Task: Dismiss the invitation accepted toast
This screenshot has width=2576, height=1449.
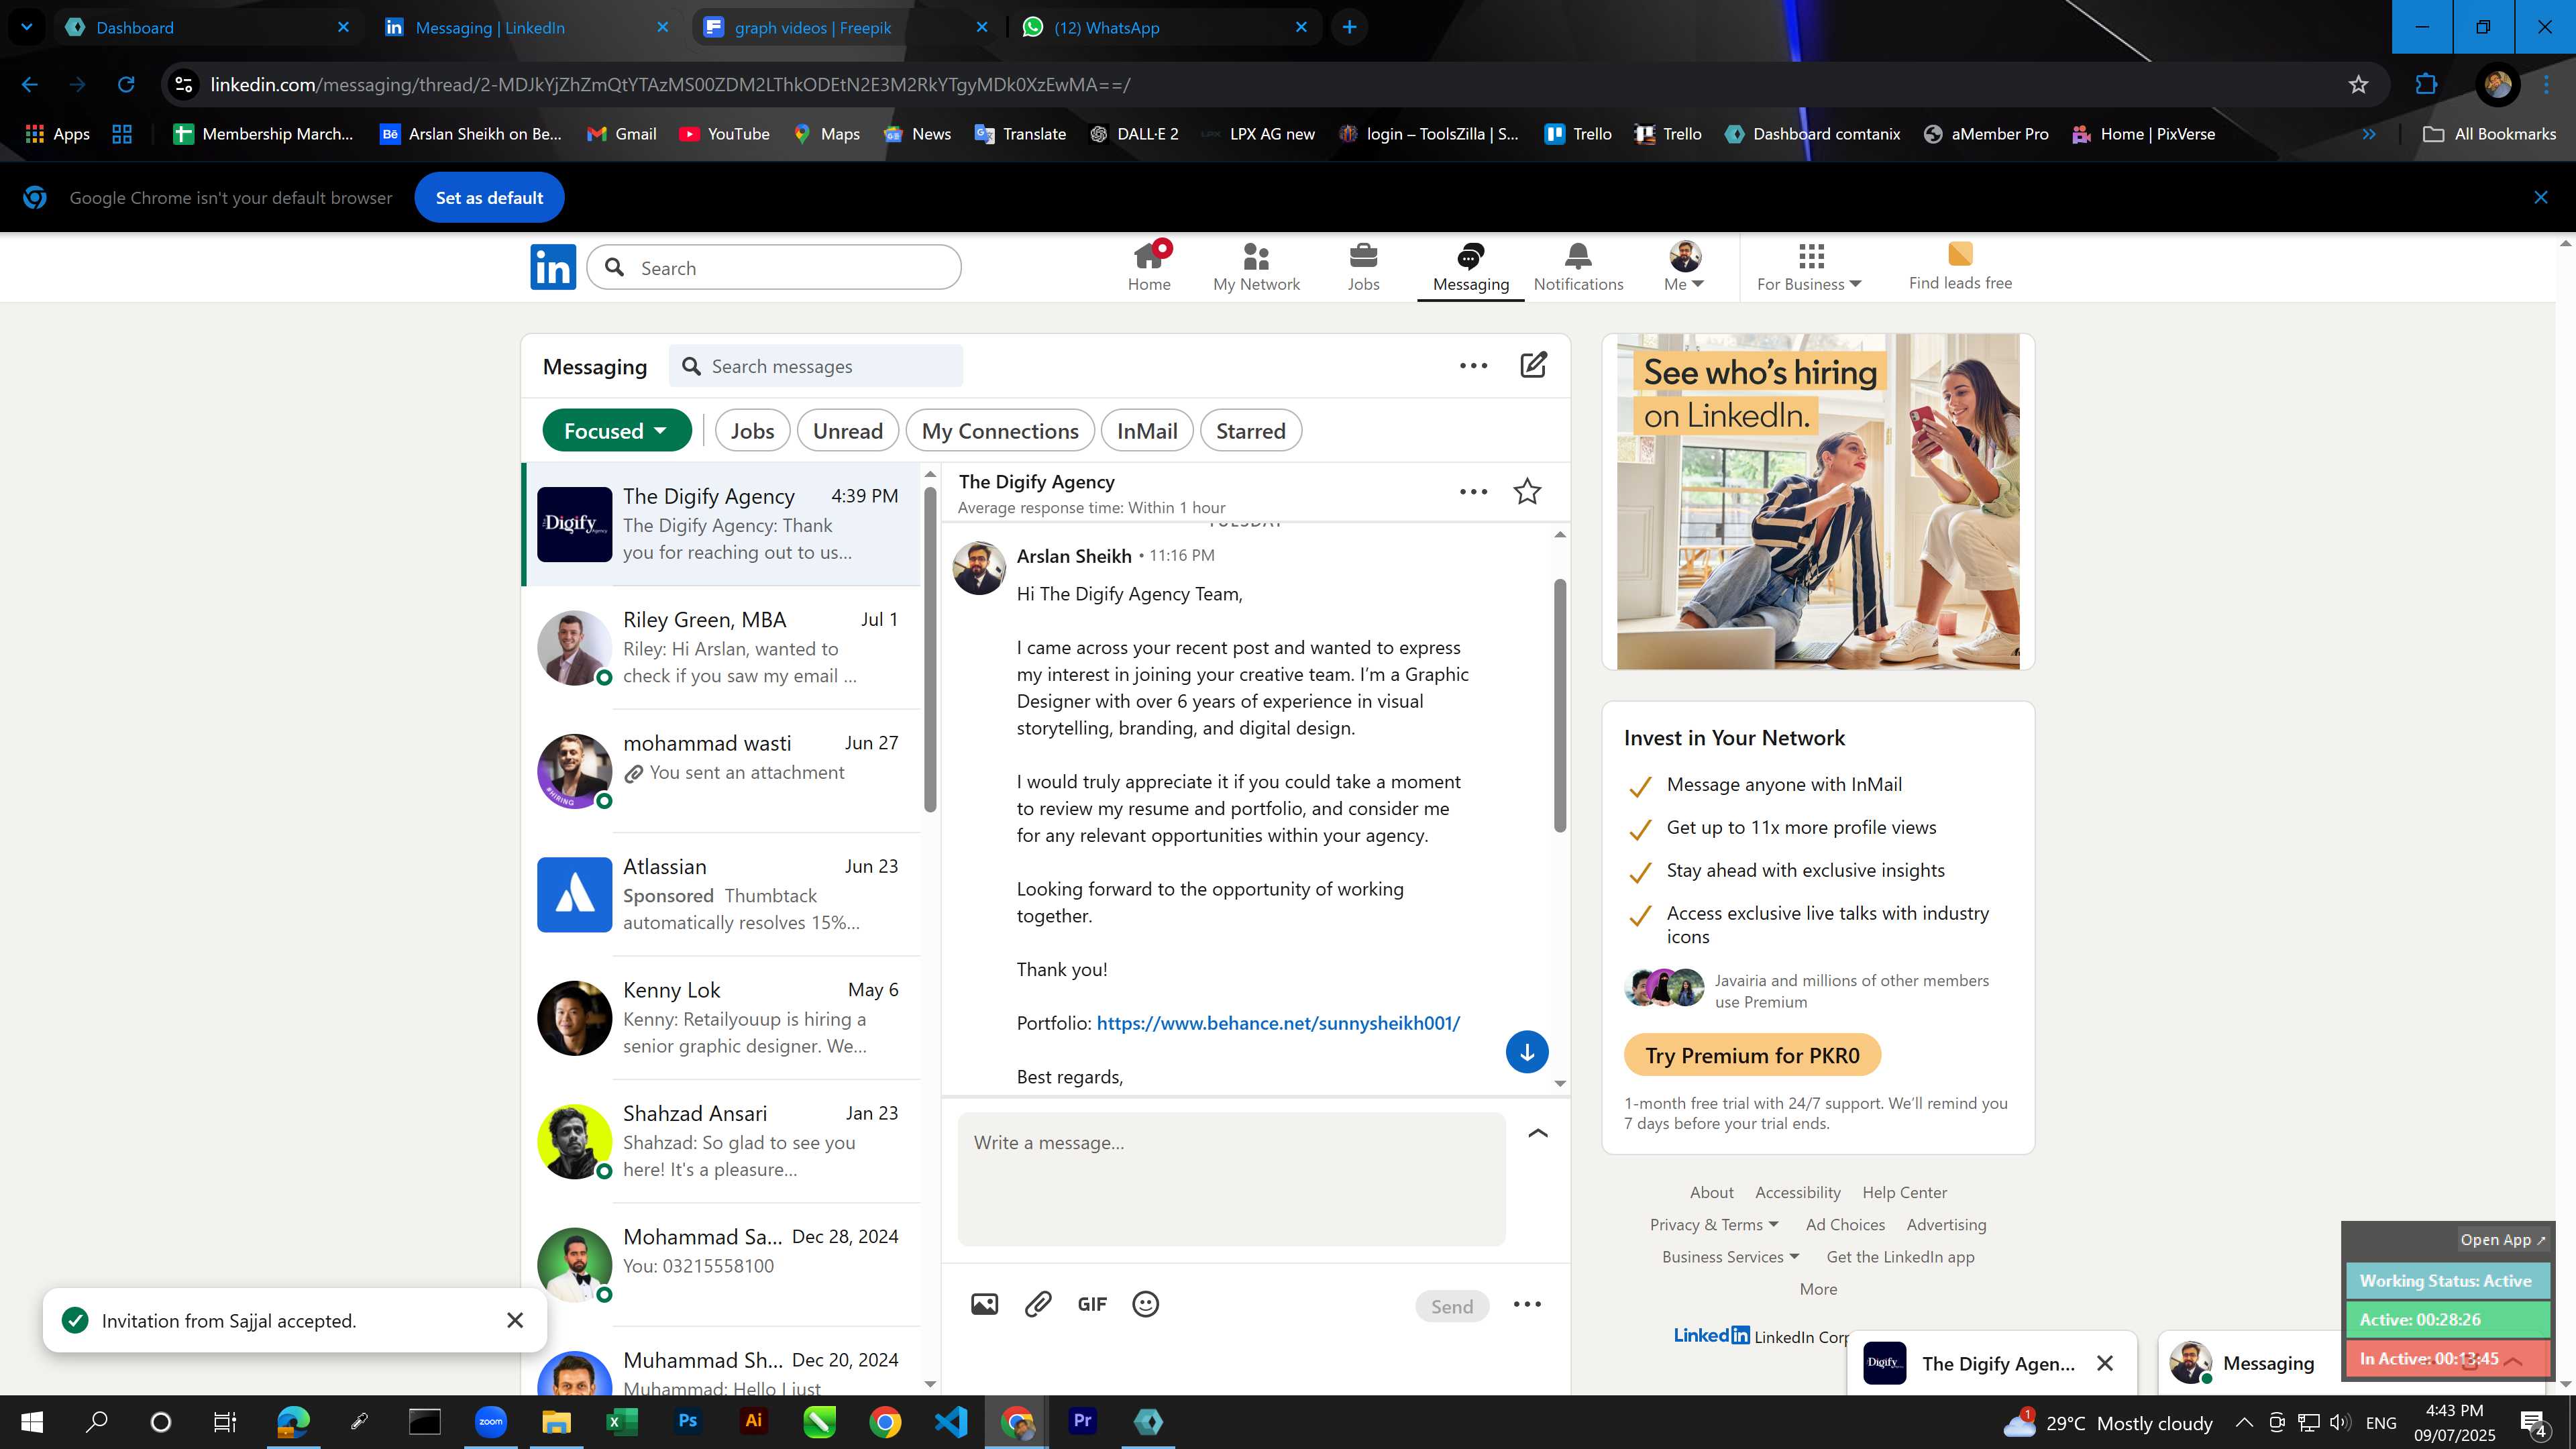Action: point(515,1320)
